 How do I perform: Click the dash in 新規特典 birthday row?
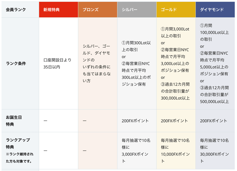coord(45,121)
